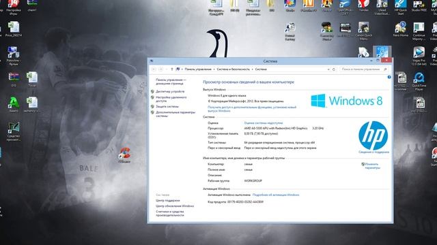437x245 pixels.
Task: Click Система и безопасность breadcrumb segment
Action: [x=233, y=69]
